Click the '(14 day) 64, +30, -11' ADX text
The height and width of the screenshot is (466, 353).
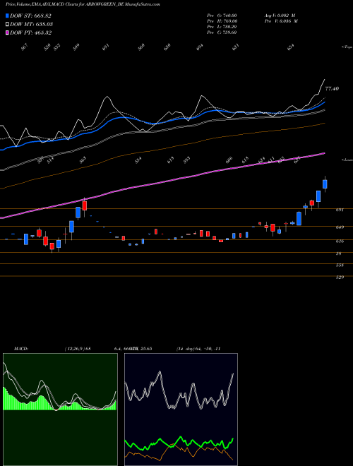click(x=198, y=349)
